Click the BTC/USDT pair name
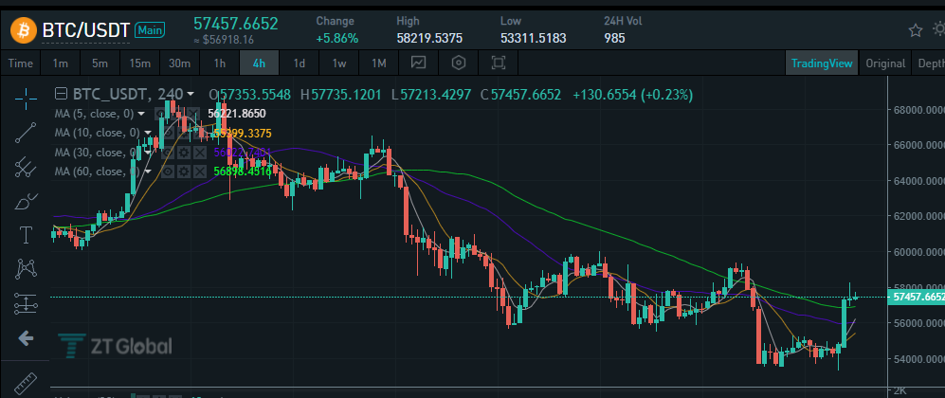Screen dimensions: 945x398 (x=85, y=30)
